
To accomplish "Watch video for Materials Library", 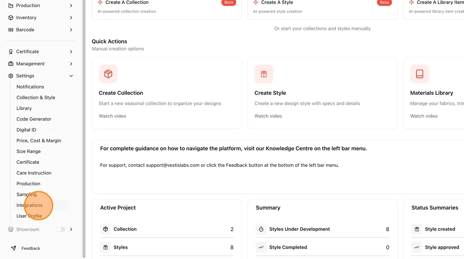I will (424, 116).
